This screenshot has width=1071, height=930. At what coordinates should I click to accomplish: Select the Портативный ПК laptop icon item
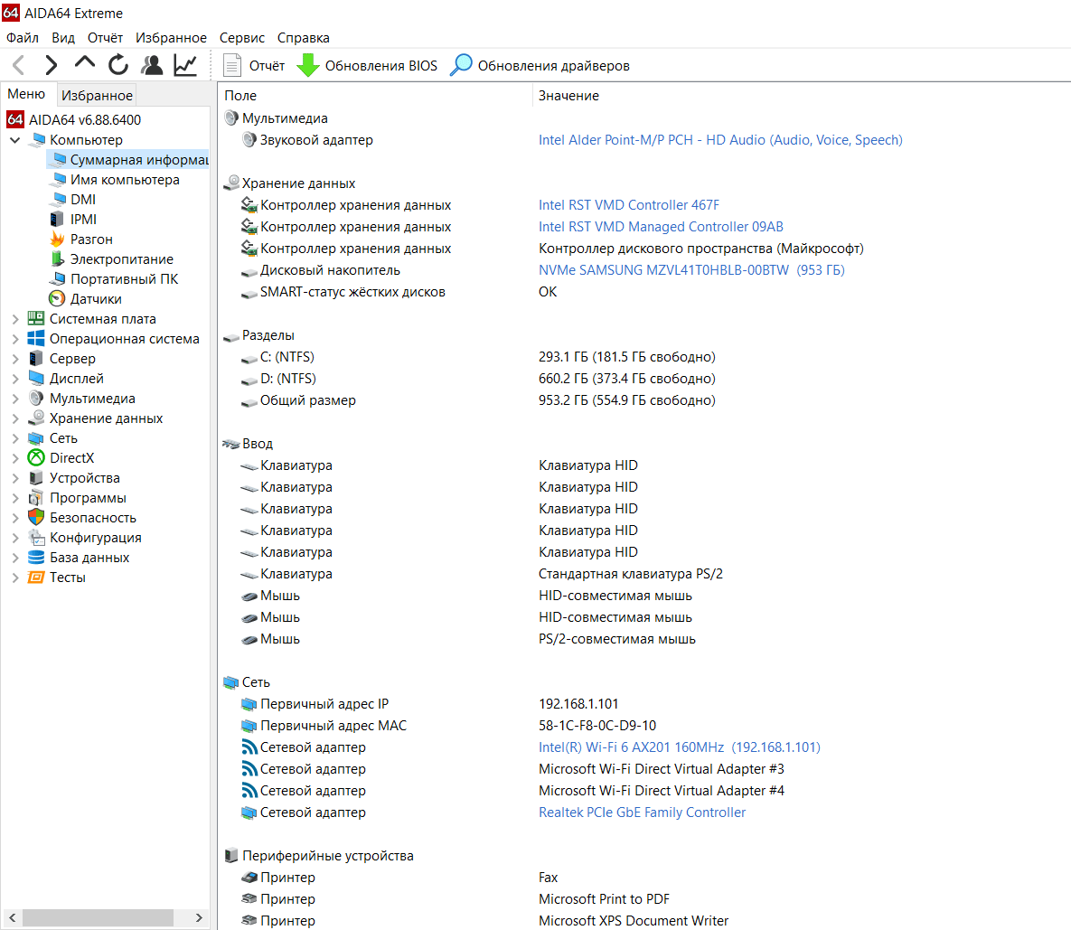57,278
